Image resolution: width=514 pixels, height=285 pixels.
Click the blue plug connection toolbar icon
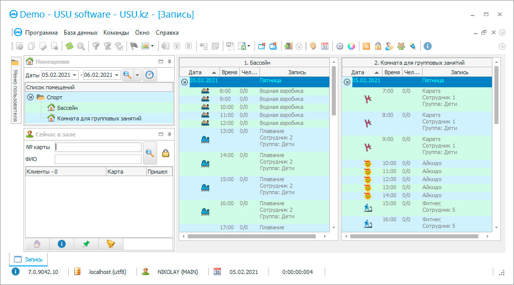(x=413, y=46)
